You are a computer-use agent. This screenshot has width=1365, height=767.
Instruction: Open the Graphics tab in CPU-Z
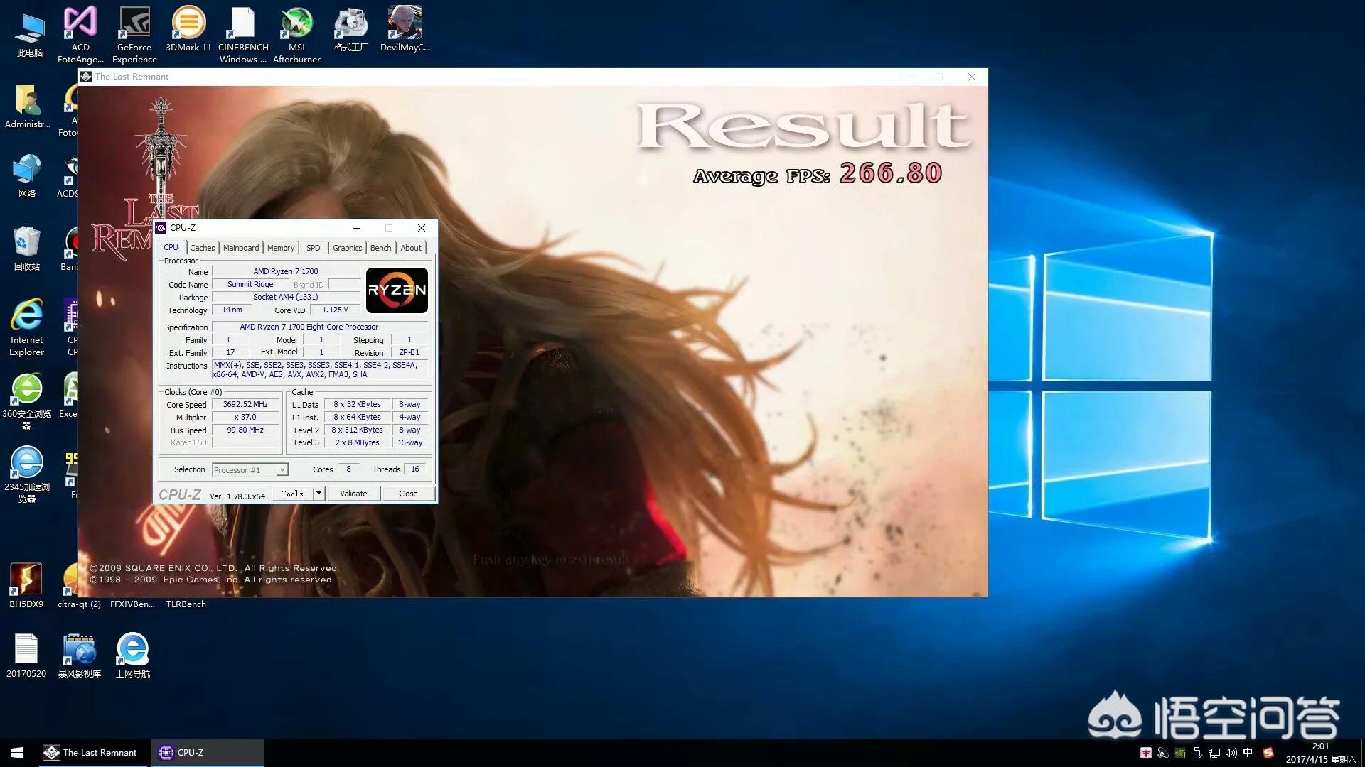(347, 248)
